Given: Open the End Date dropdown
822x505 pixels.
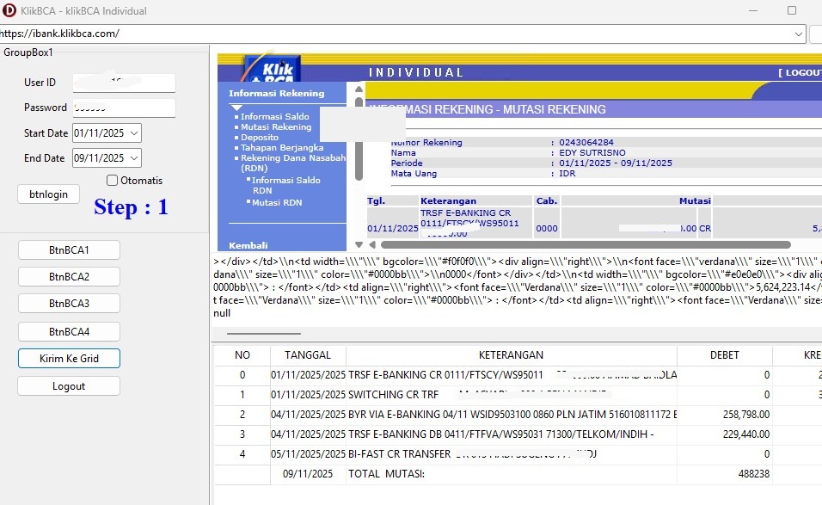Looking at the screenshot, I should (134, 158).
